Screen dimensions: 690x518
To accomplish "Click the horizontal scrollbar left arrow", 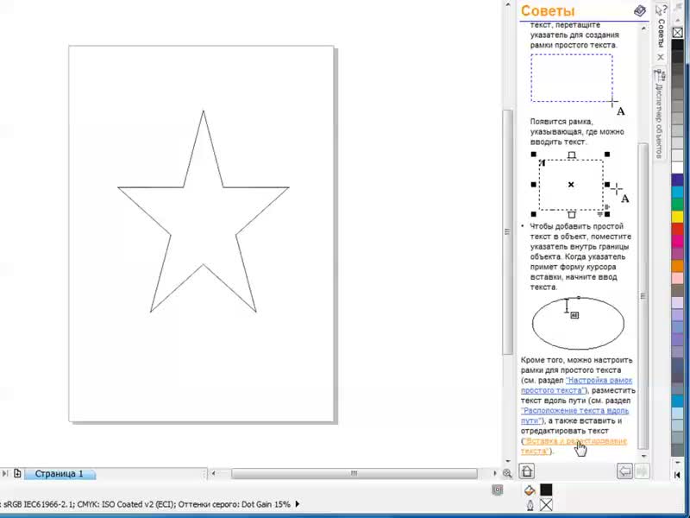I will pos(214,473).
